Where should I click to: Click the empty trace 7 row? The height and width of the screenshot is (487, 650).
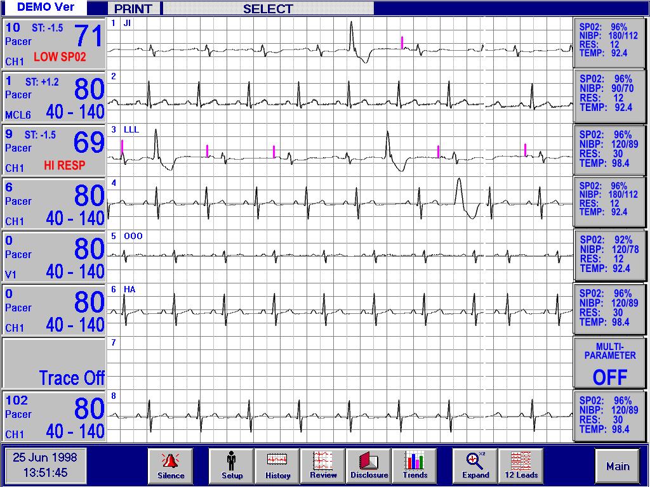point(340,363)
